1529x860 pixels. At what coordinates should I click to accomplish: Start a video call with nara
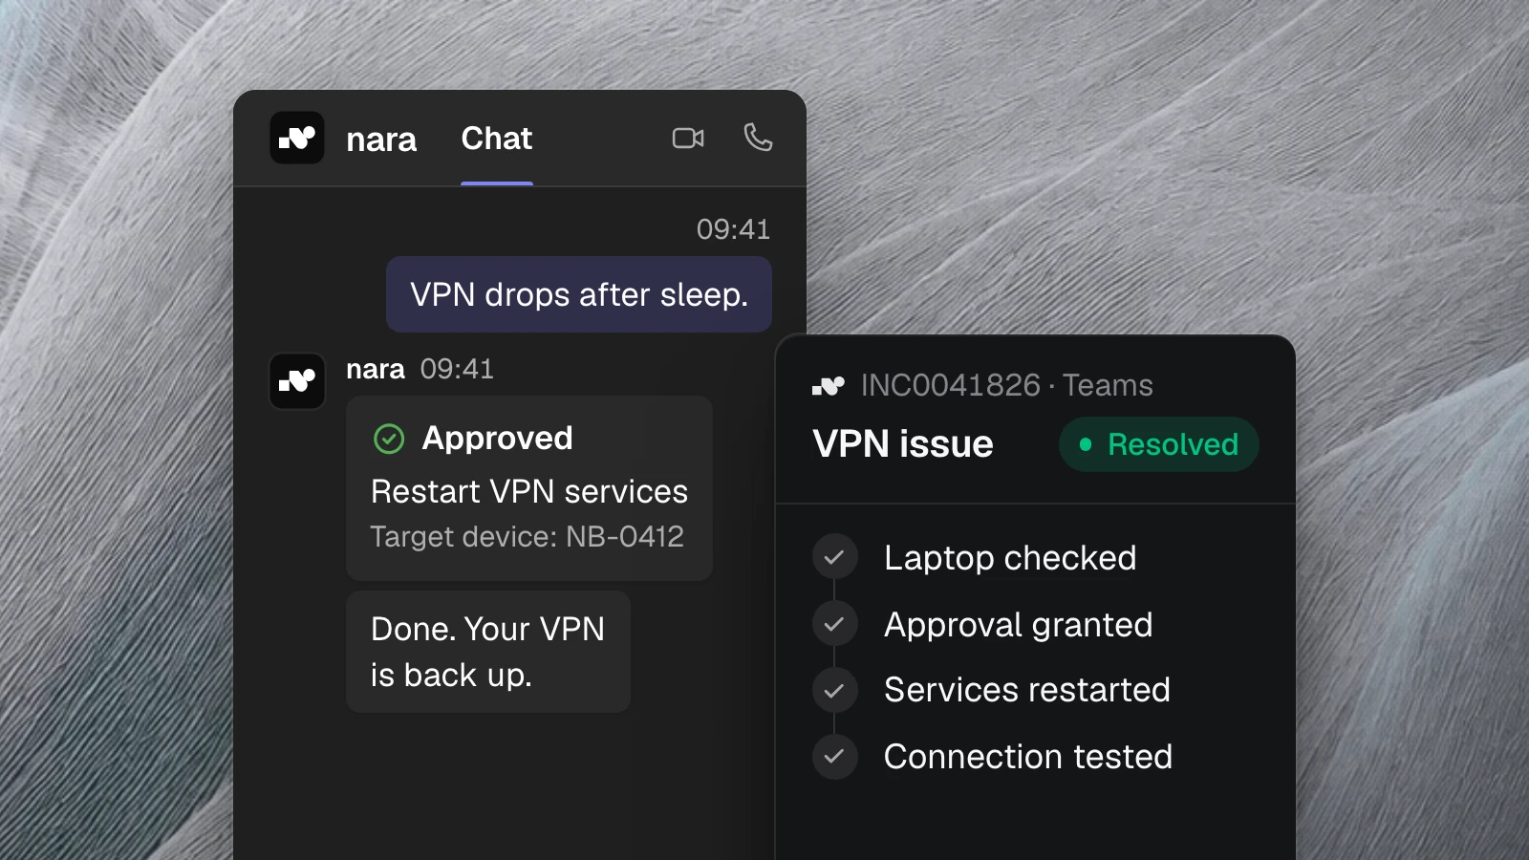click(x=688, y=139)
